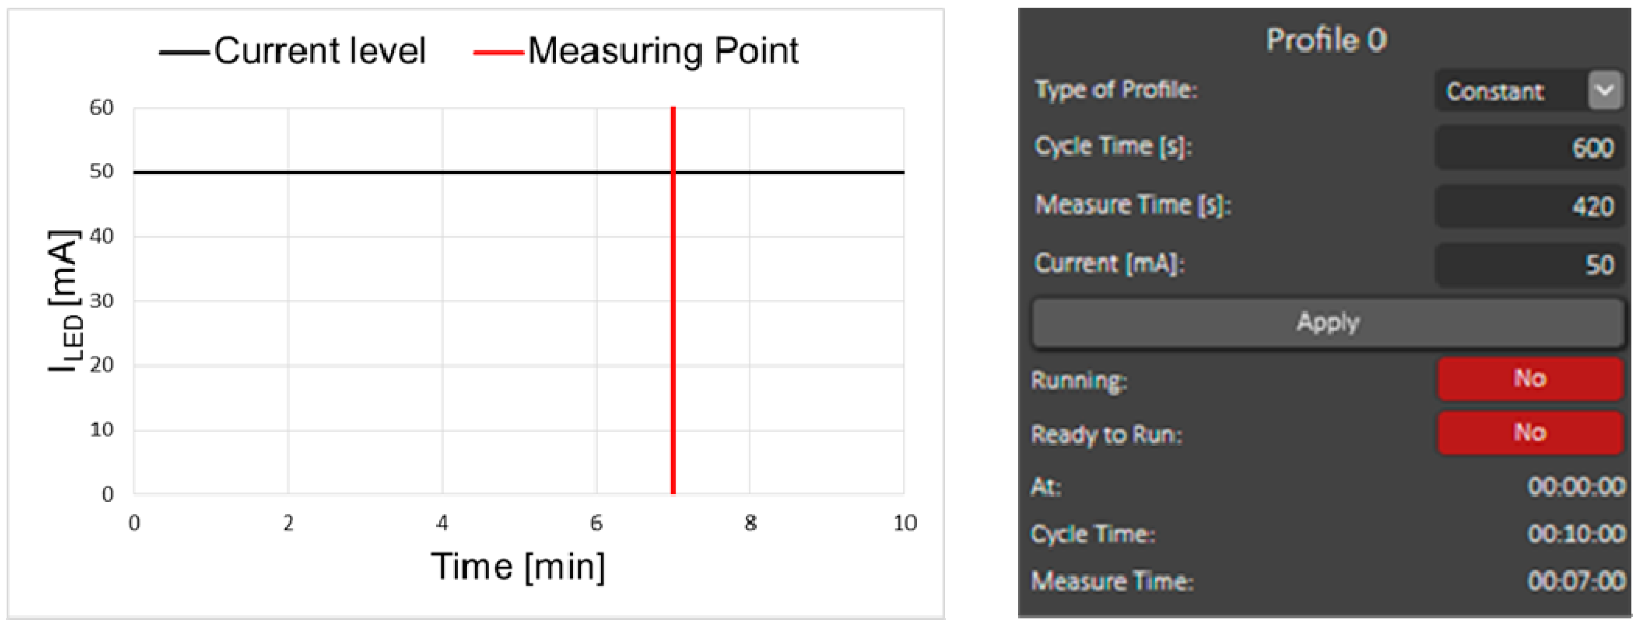Select the Current level legend entry
The width and height of the screenshot is (1639, 625).
[293, 51]
